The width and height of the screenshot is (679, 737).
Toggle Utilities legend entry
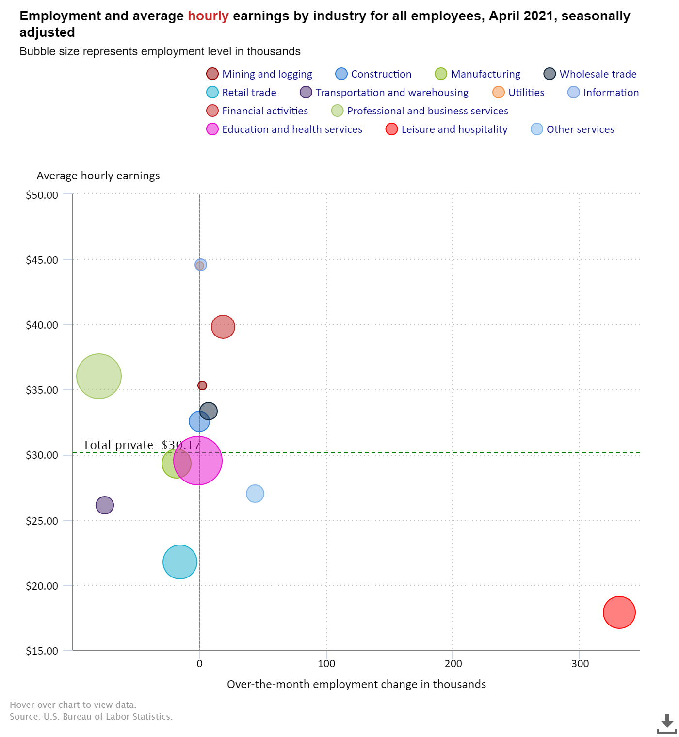point(518,93)
